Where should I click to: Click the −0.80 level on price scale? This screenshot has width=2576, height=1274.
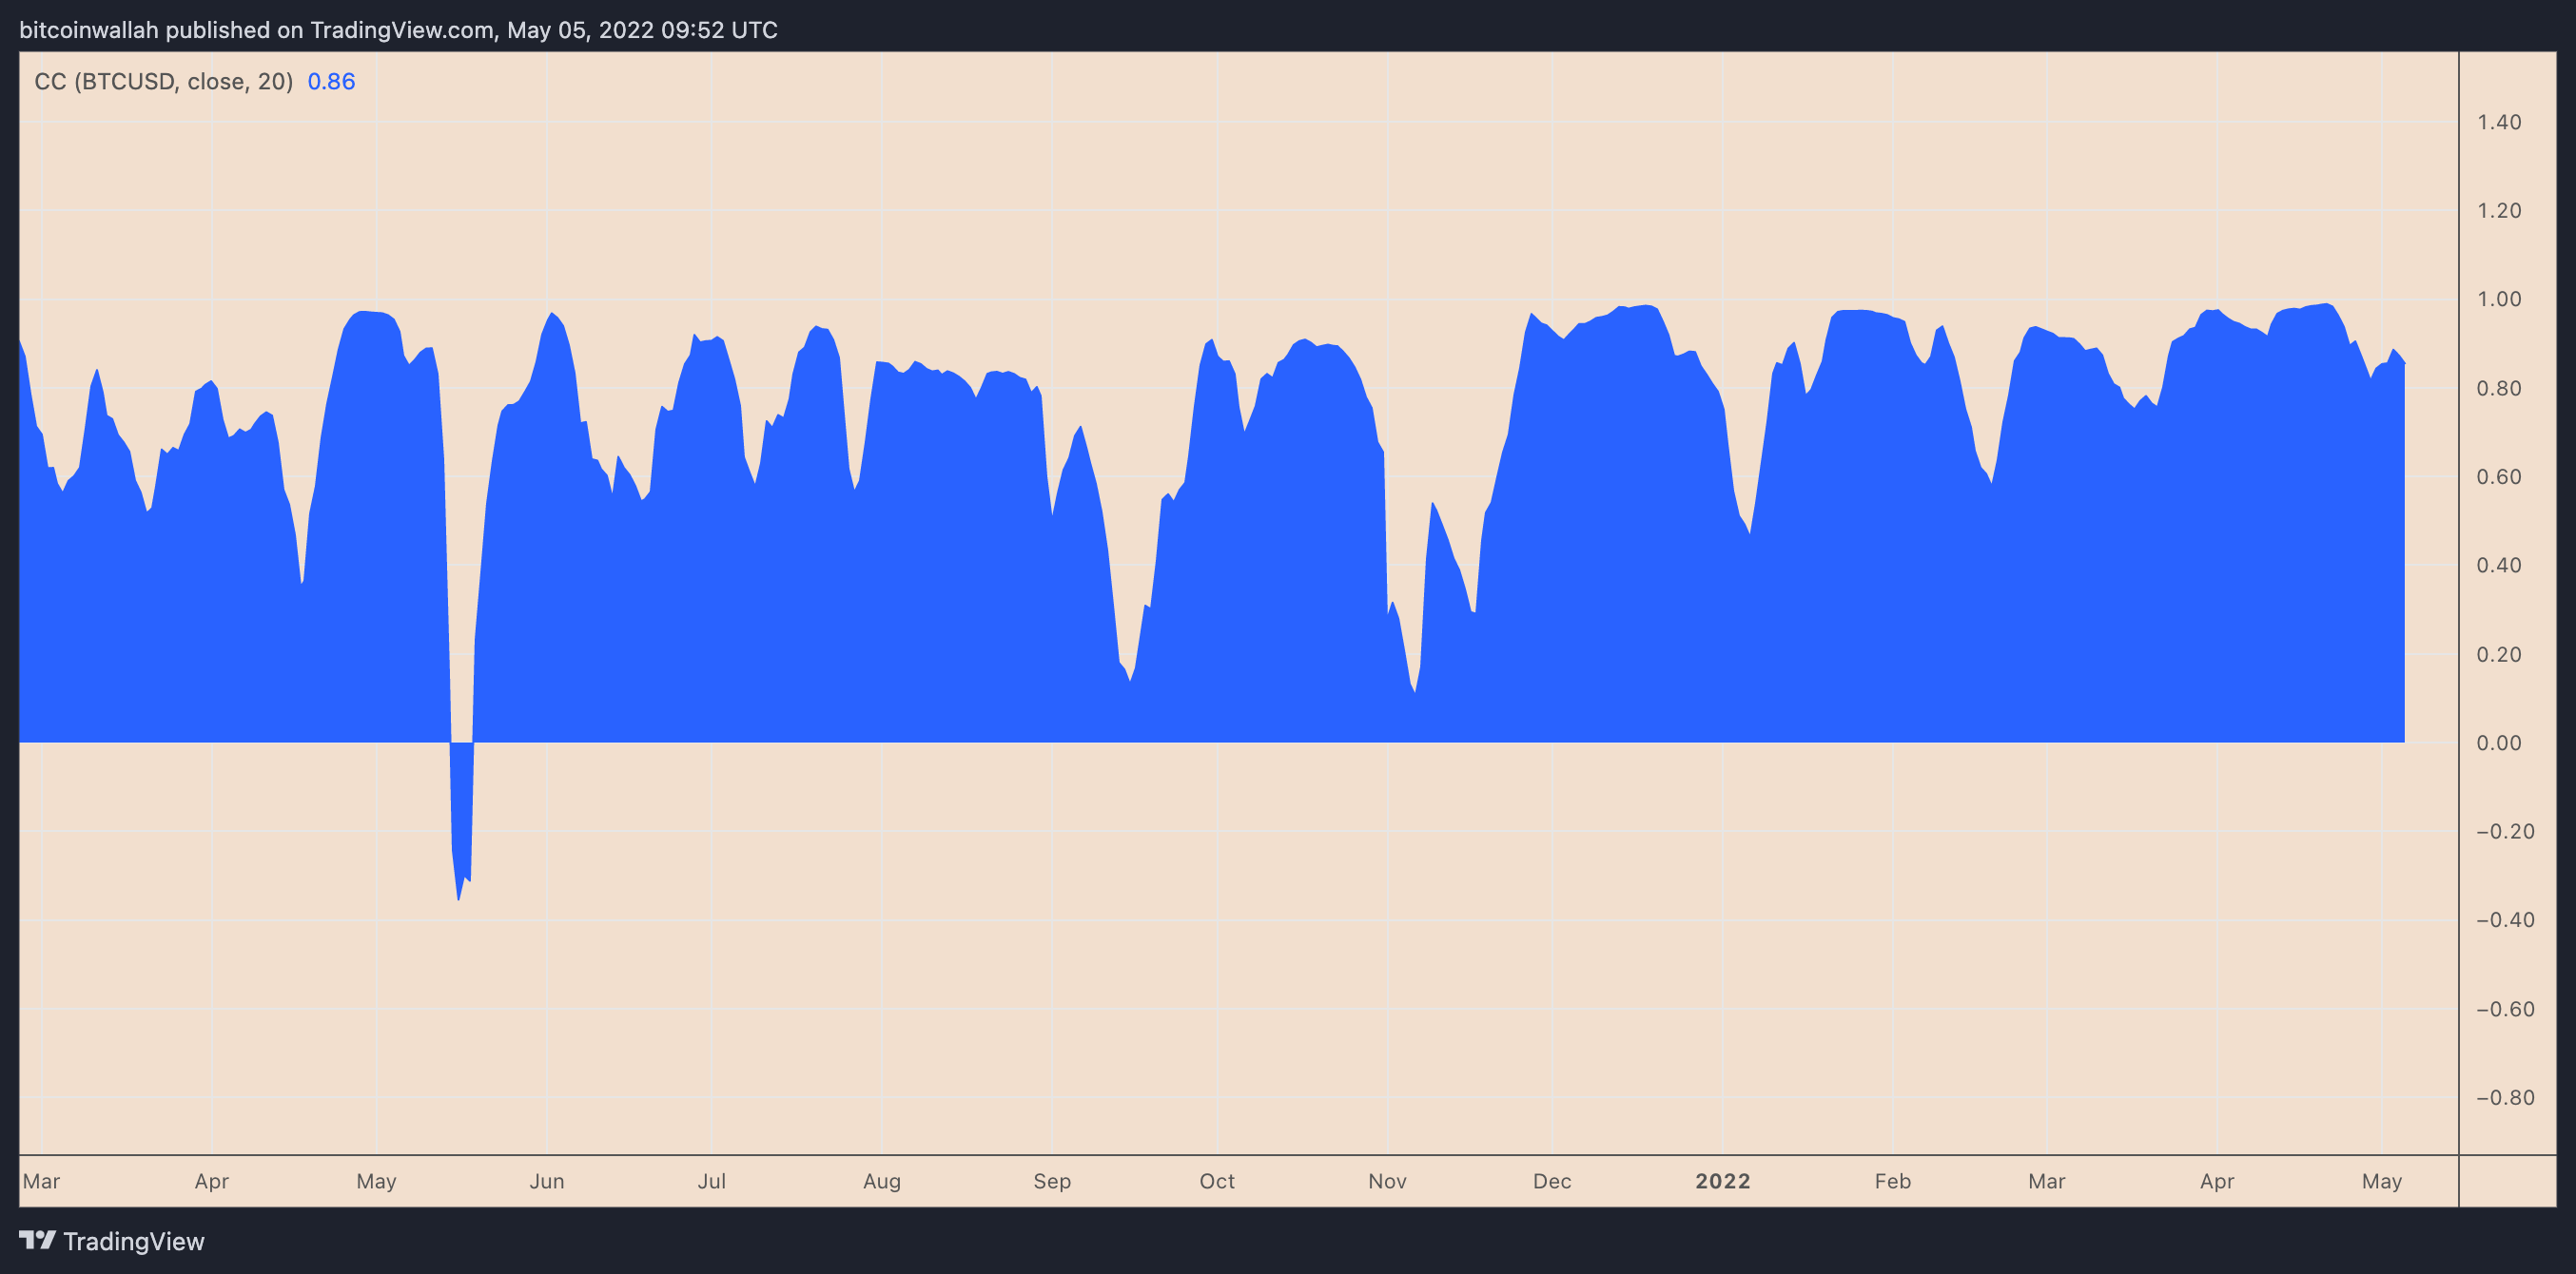(x=2504, y=1097)
